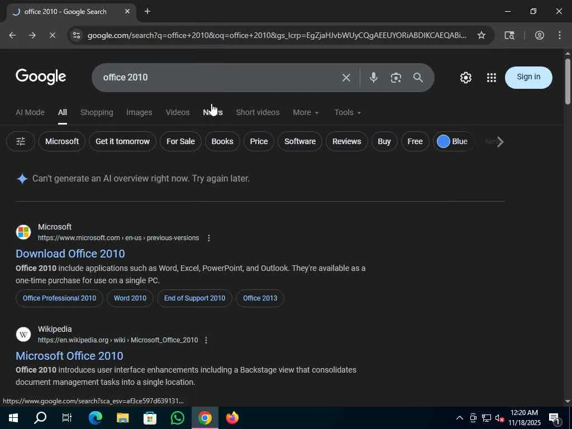The image size is (572, 429).
Task: Open Office 2013 sitelink
Action: tap(260, 298)
